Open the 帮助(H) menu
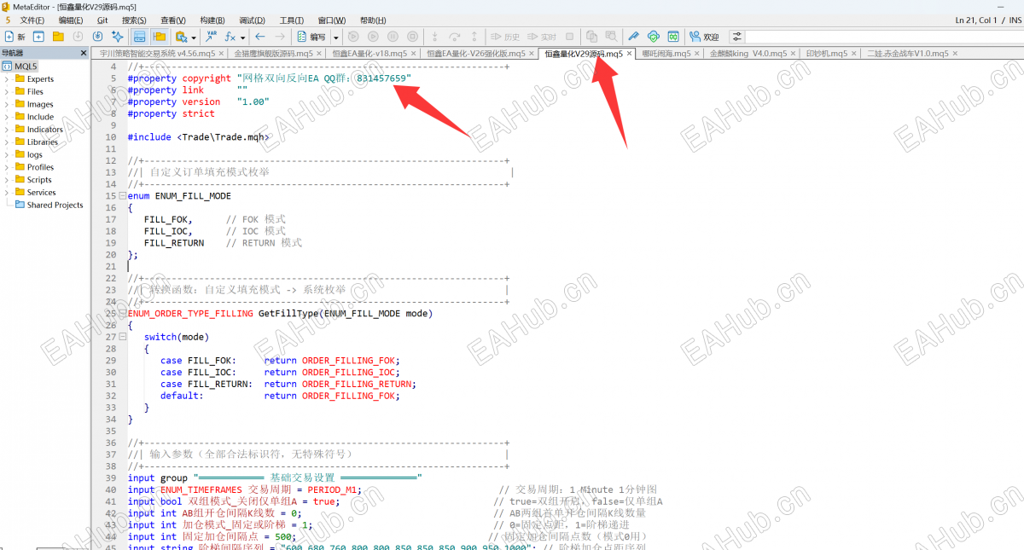The width and height of the screenshot is (1024, 550). tap(372, 20)
